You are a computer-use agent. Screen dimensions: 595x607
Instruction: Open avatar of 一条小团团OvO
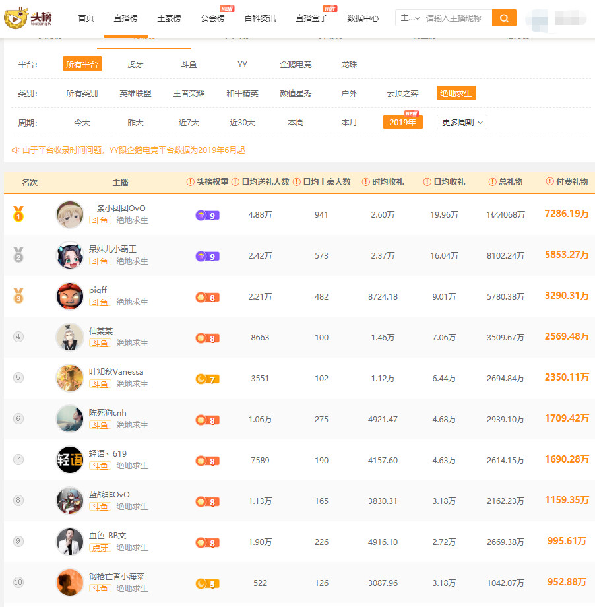[70, 214]
